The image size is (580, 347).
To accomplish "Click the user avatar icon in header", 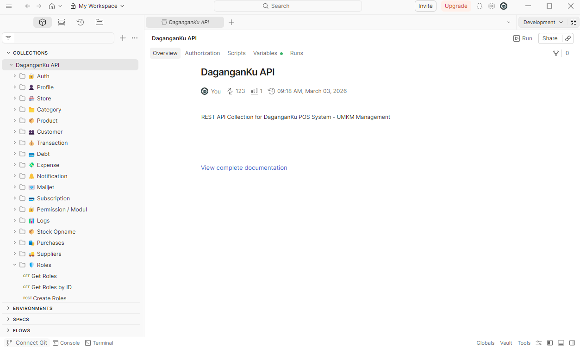I will pos(504,6).
